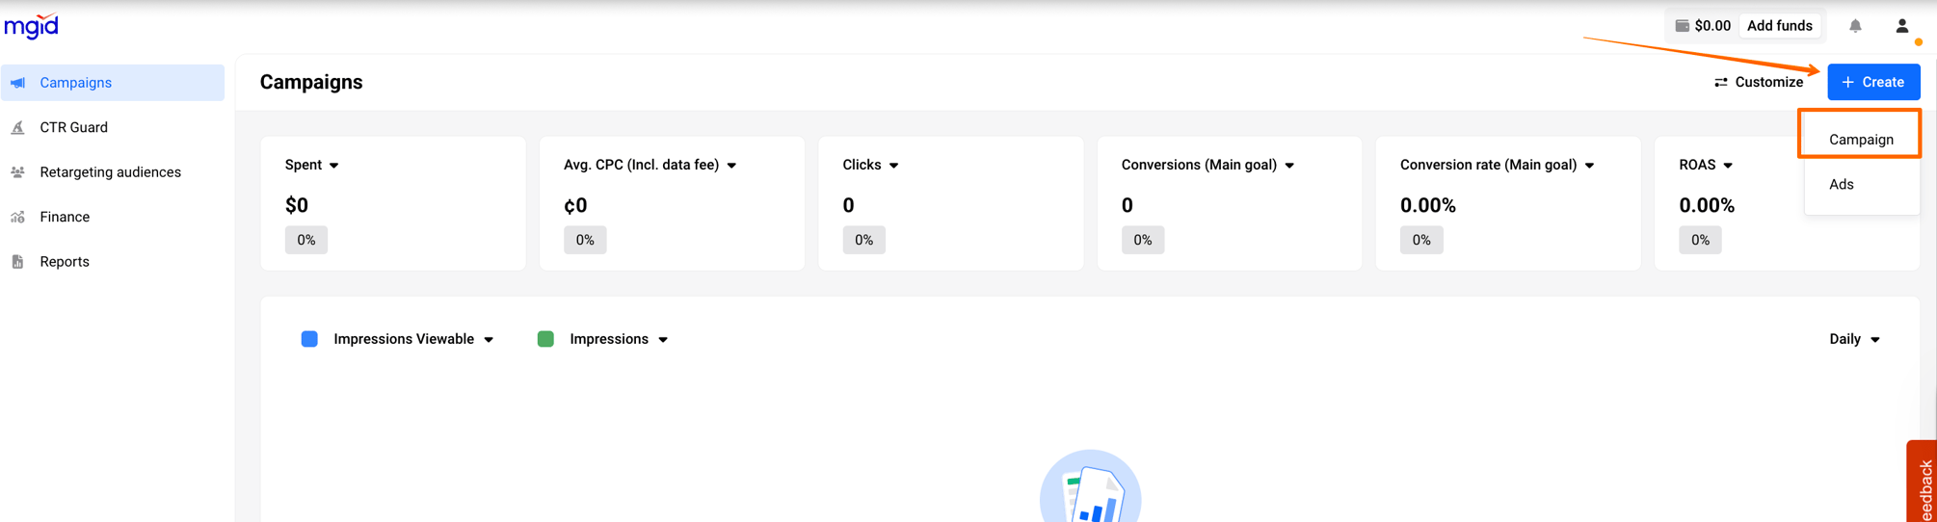The width and height of the screenshot is (1937, 522).
Task: Click the Retargeting audiences people icon
Action: click(18, 172)
